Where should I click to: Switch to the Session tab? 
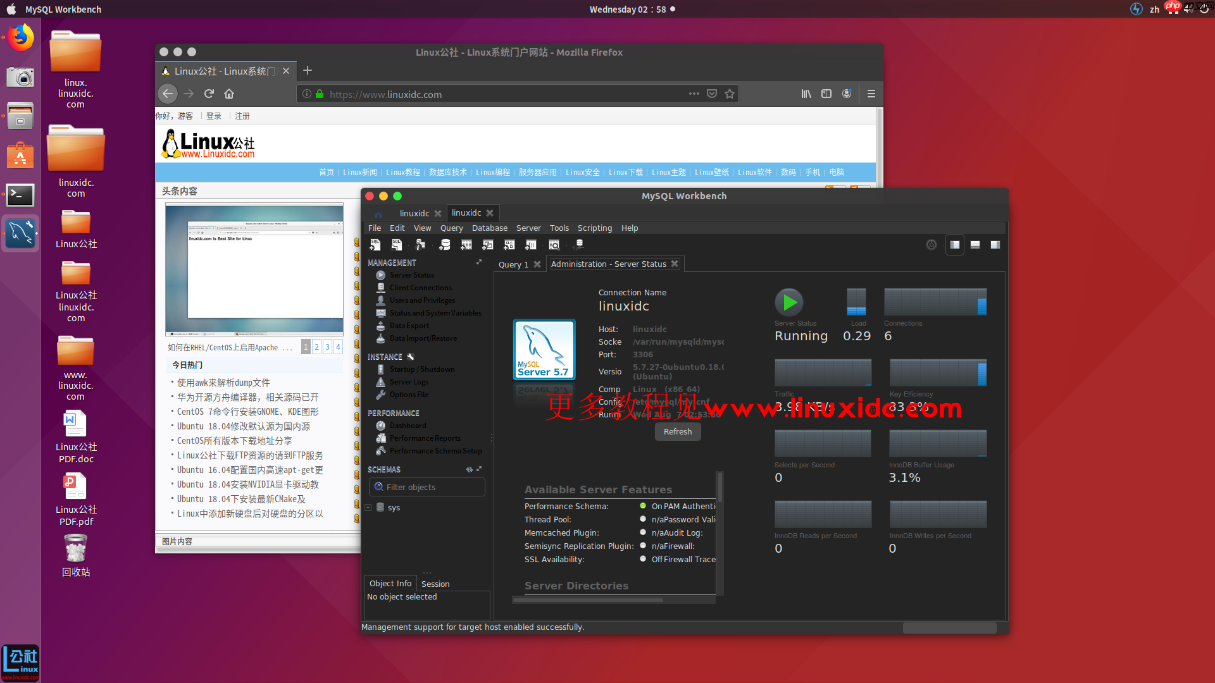(x=435, y=583)
